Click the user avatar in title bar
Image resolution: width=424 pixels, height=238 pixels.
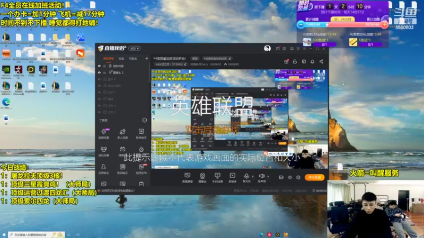(267, 48)
